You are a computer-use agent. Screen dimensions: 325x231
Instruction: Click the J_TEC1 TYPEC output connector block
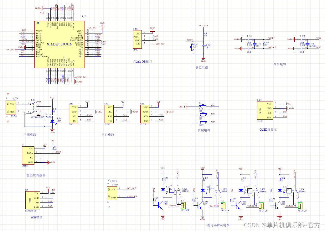(x=112, y=193)
